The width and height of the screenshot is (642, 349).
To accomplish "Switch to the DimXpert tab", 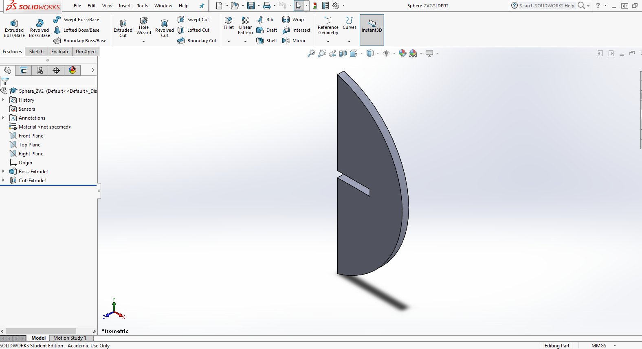I will pyautogui.click(x=86, y=52).
